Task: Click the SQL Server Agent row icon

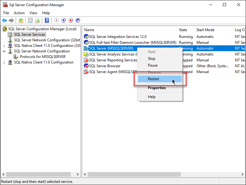Action: click(86, 72)
